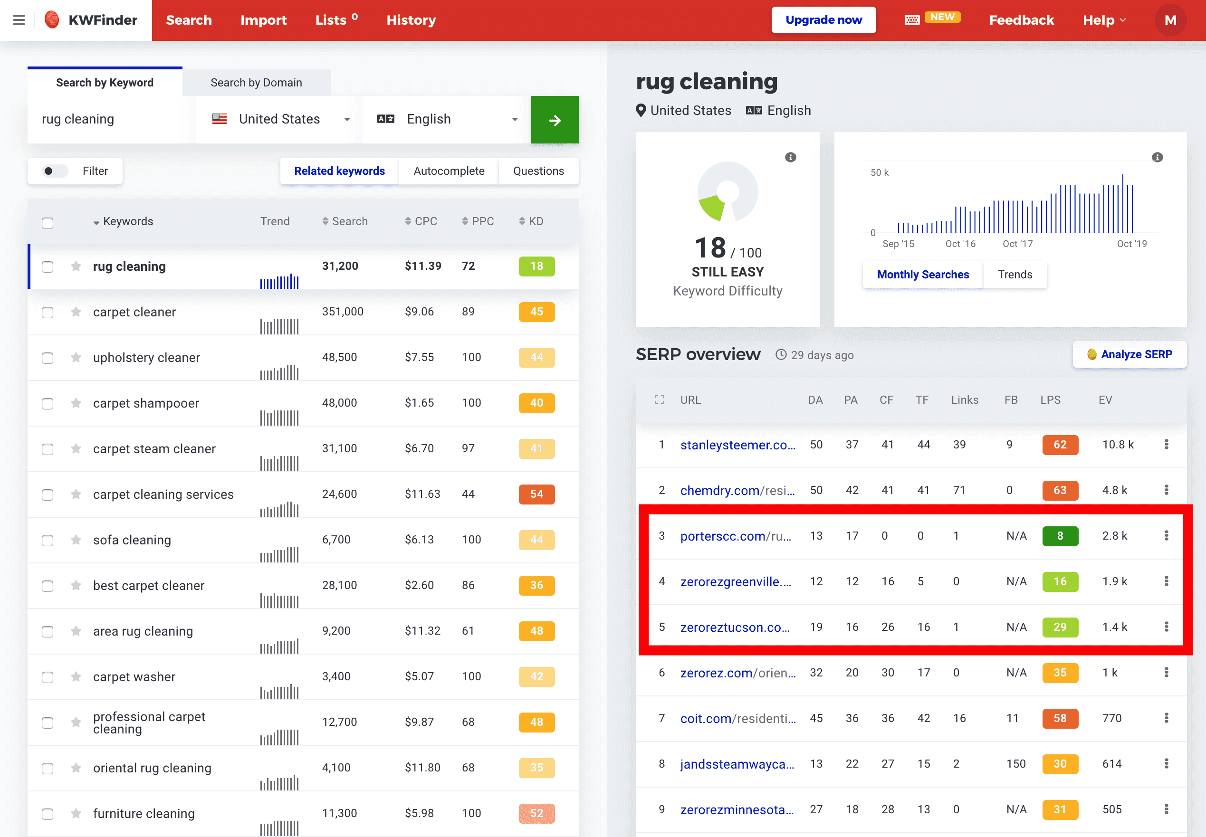Select all keywords header checkbox
The image size is (1206, 837).
(48, 223)
